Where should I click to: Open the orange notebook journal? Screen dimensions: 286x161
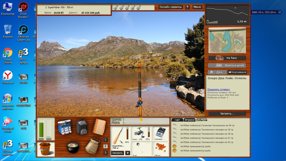pyautogui.click(x=99, y=127)
